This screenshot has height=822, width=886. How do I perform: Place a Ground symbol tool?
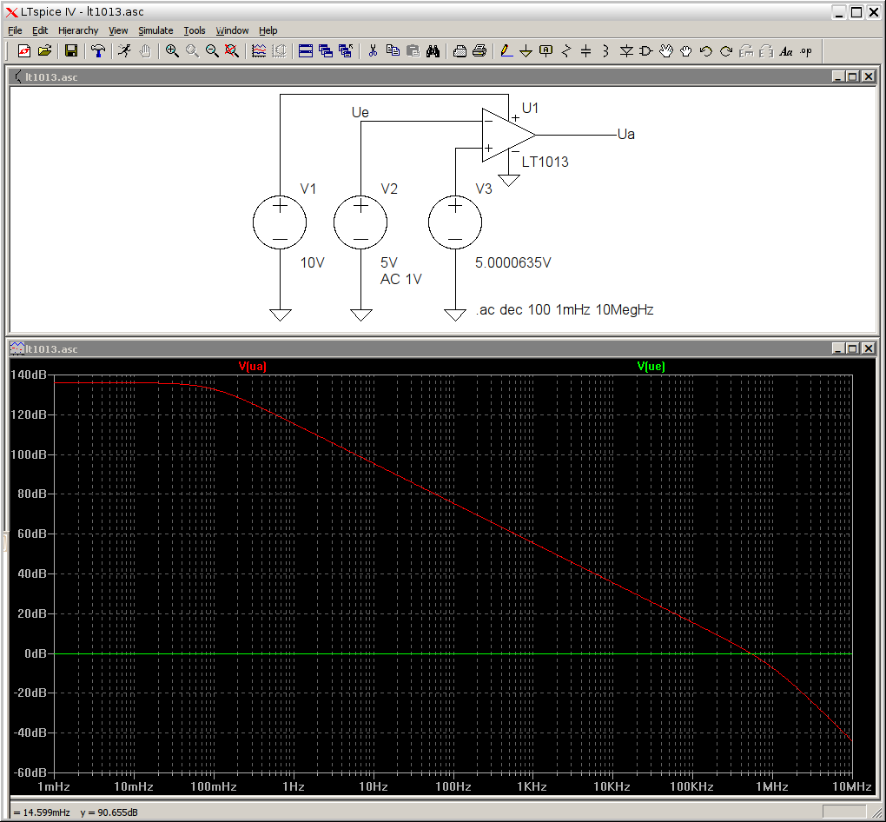(526, 51)
